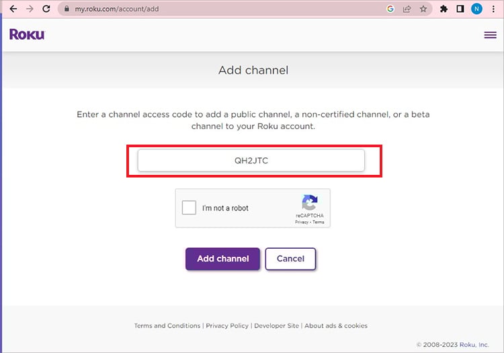The width and height of the screenshot is (504, 353).
Task: Open the Extensions puzzle icon
Action: (x=444, y=9)
